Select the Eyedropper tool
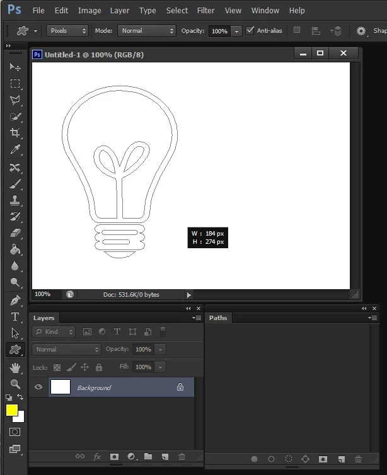This screenshot has width=387, height=475. [15, 149]
